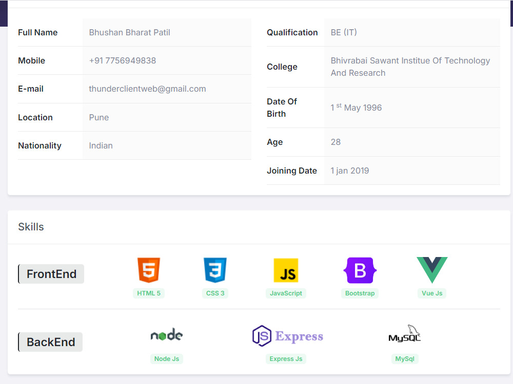
Task: Click the HTML 5 green label
Action: (149, 293)
